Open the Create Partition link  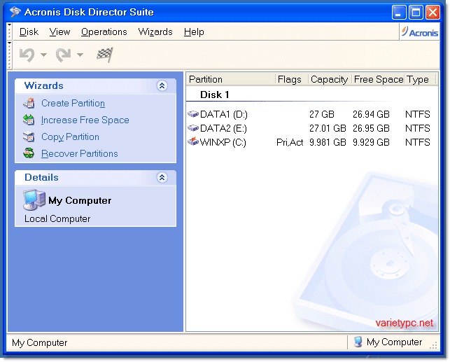point(73,103)
